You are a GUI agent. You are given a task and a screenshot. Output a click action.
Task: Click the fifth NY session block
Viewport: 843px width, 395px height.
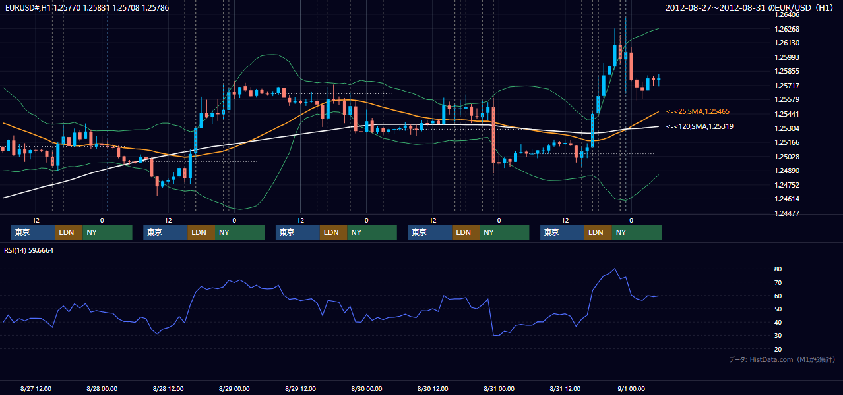637,232
